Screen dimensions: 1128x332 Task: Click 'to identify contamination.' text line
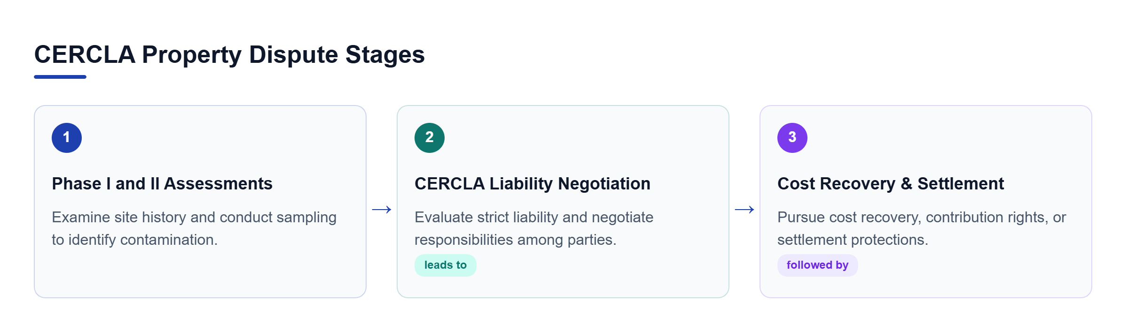click(134, 240)
